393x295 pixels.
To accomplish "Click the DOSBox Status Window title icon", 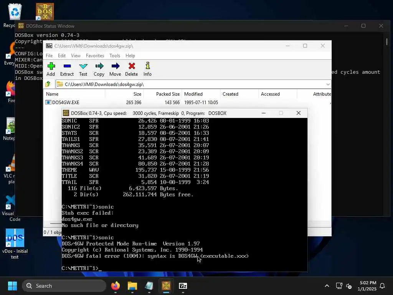I will pos(21,26).
